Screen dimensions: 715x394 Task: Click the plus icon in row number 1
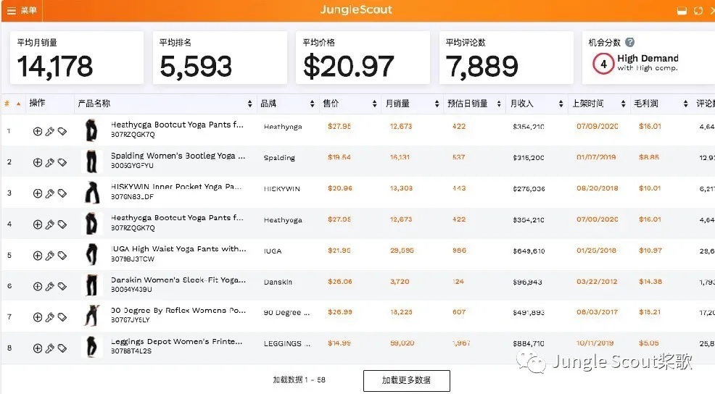(38, 131)
